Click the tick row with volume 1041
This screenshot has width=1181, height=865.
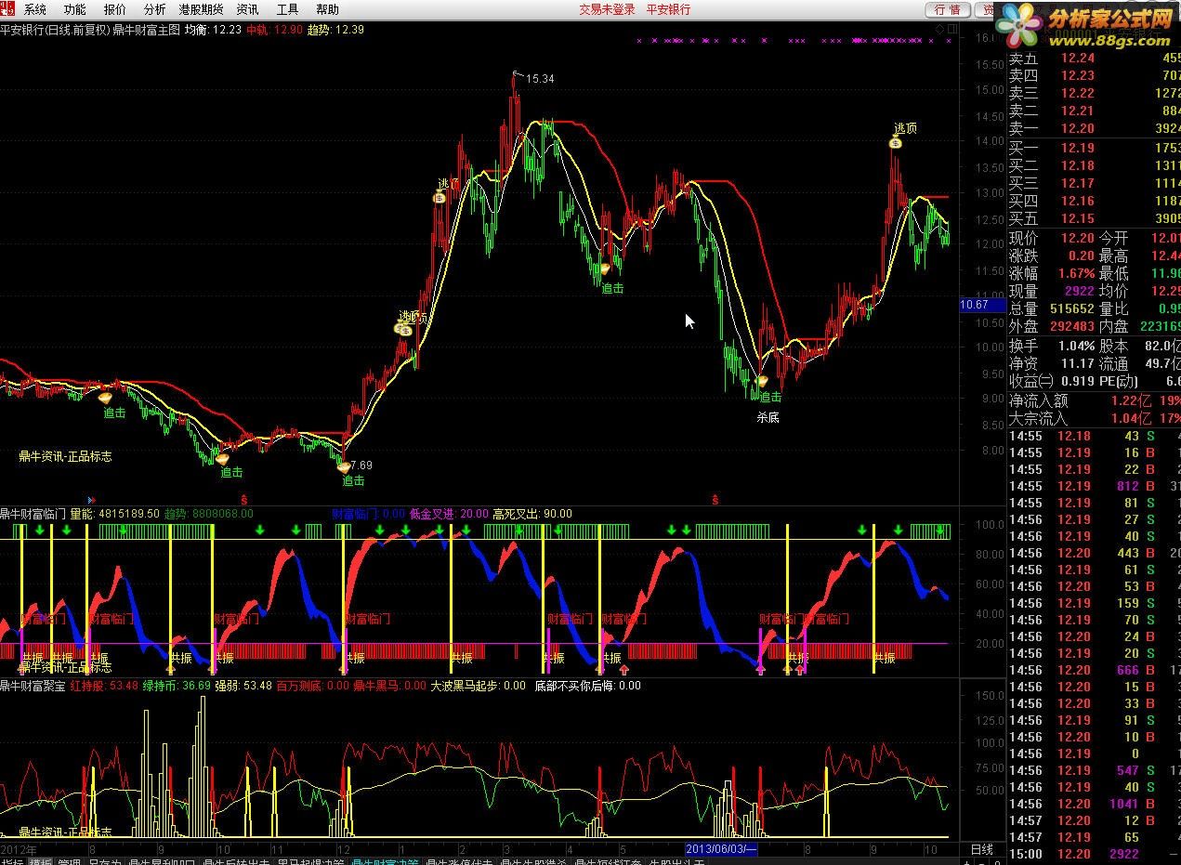[x=1095, y=804]
